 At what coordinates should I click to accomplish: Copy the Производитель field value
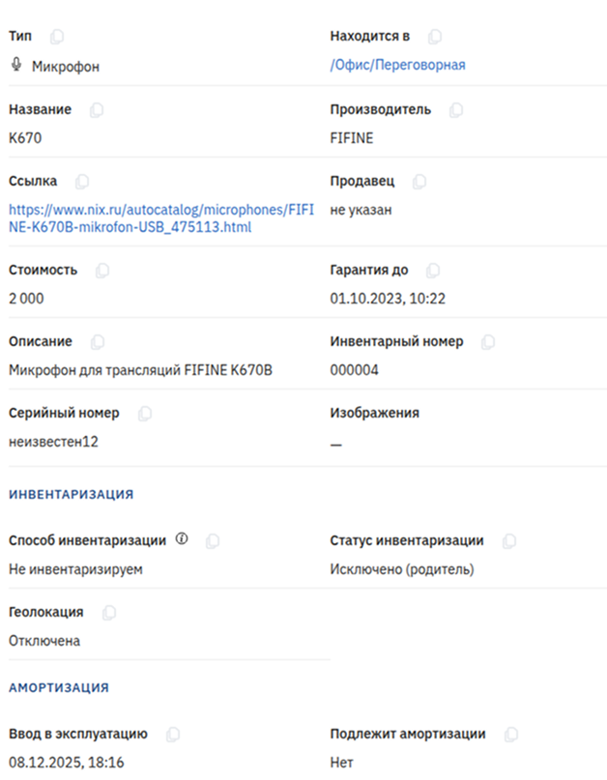(456, 110)
